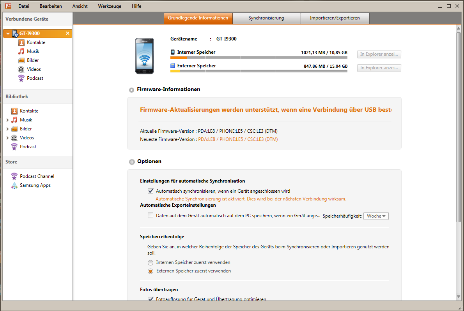Click the 1021,13 MB / 10,85 GB text
The width and height of the screenshot is (464, 311).
pyautogui.click(x=324, y=53)
